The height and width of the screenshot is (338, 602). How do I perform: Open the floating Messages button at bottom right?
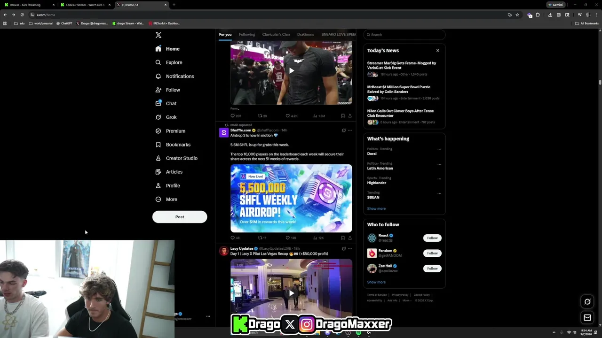[587, 318]
